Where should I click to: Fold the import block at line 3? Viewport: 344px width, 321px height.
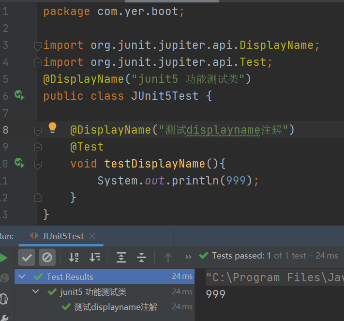point(38,46)
